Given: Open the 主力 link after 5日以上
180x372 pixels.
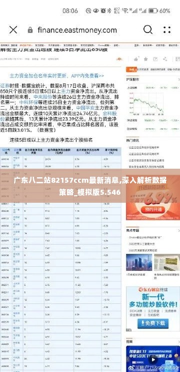Looking at the screenshot, I should 66,91.
